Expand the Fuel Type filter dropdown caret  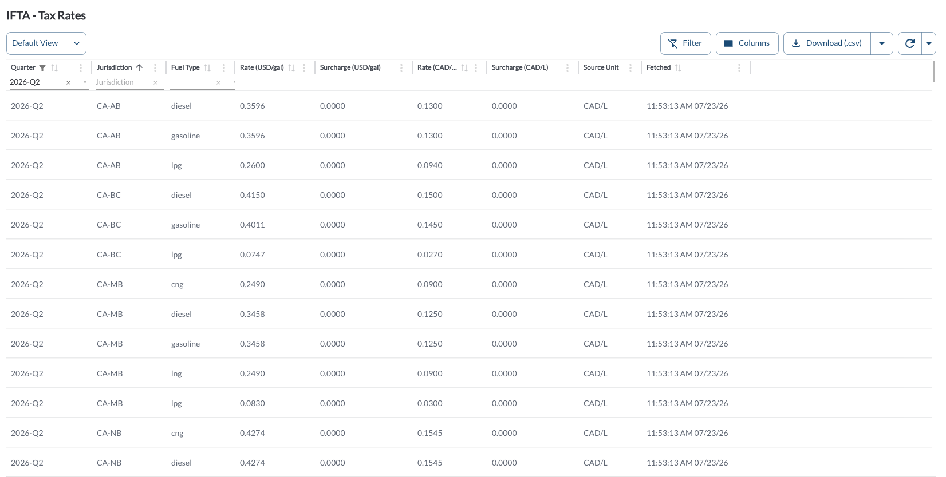(234, 82)
